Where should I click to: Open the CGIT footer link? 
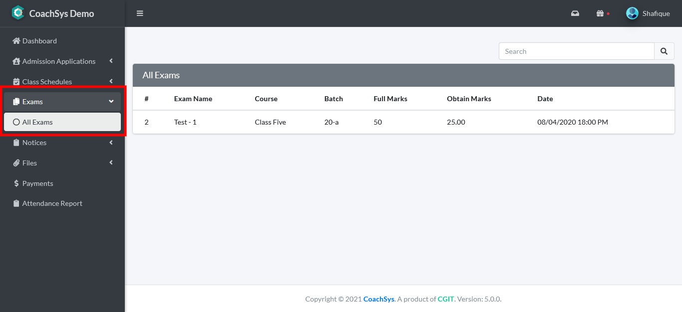(x=446, y=299)
